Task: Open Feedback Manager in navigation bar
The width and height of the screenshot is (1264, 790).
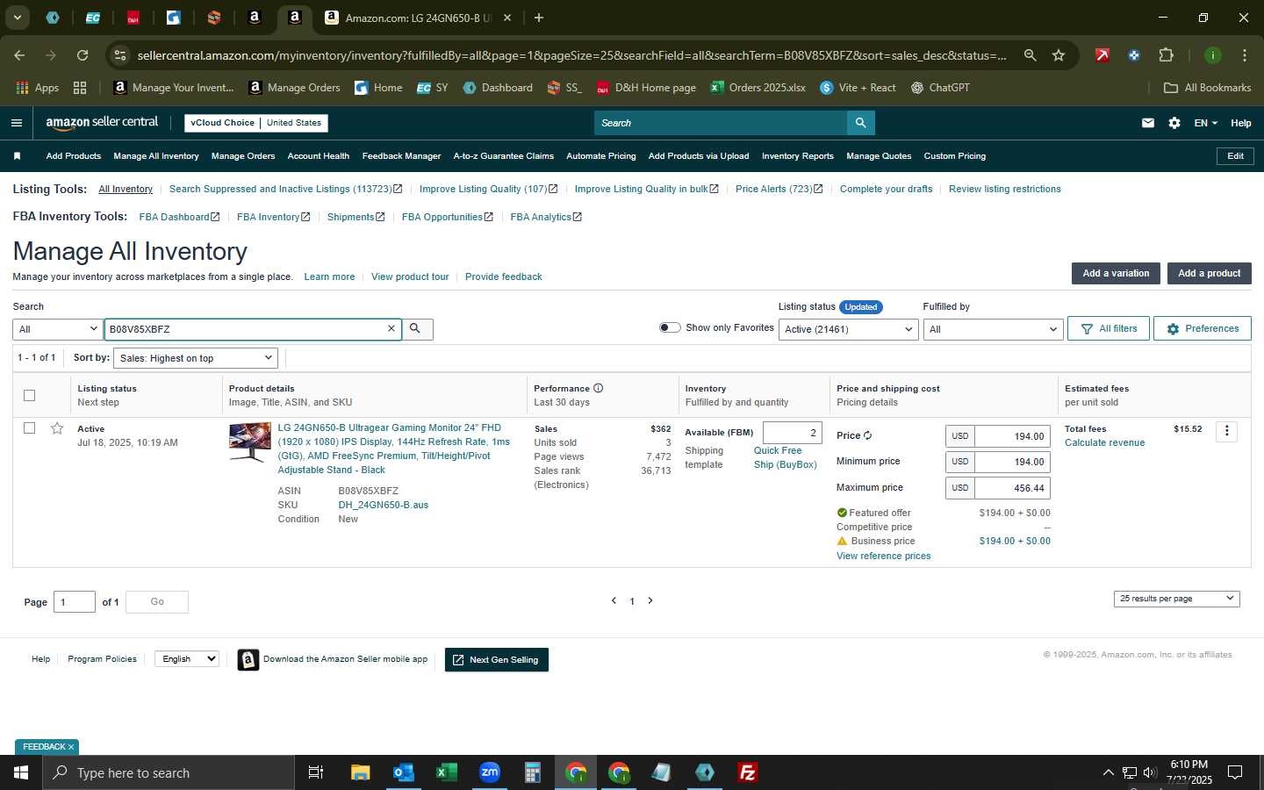Action: [x=401, y=156]
